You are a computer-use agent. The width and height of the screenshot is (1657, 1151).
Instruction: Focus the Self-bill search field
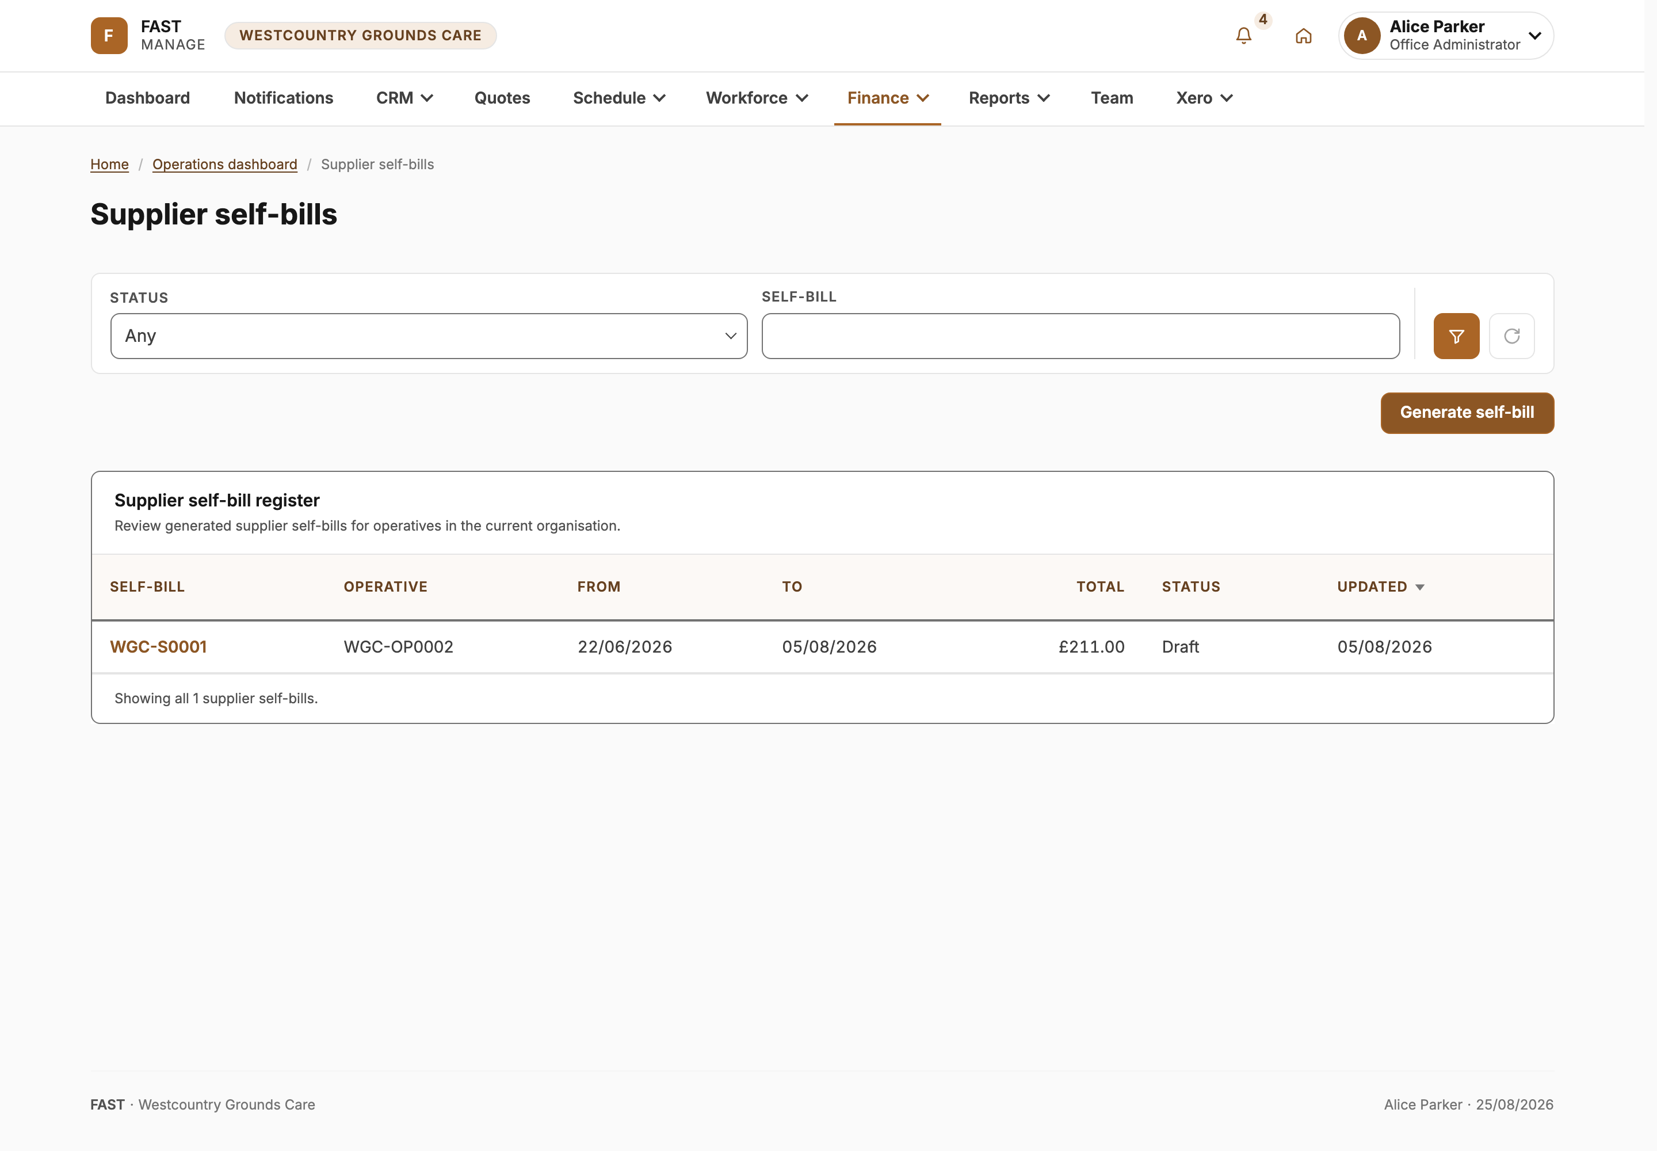(1080, 336)
